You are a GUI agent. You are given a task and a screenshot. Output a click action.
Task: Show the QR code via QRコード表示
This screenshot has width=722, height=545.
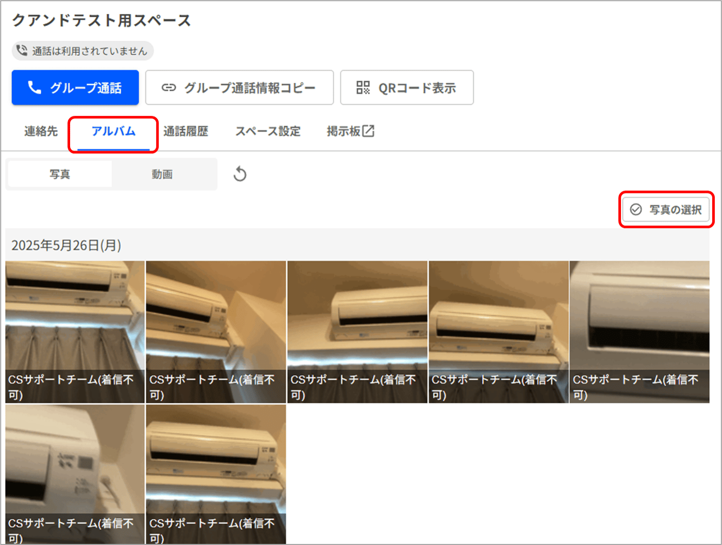[x=407, y=88]
